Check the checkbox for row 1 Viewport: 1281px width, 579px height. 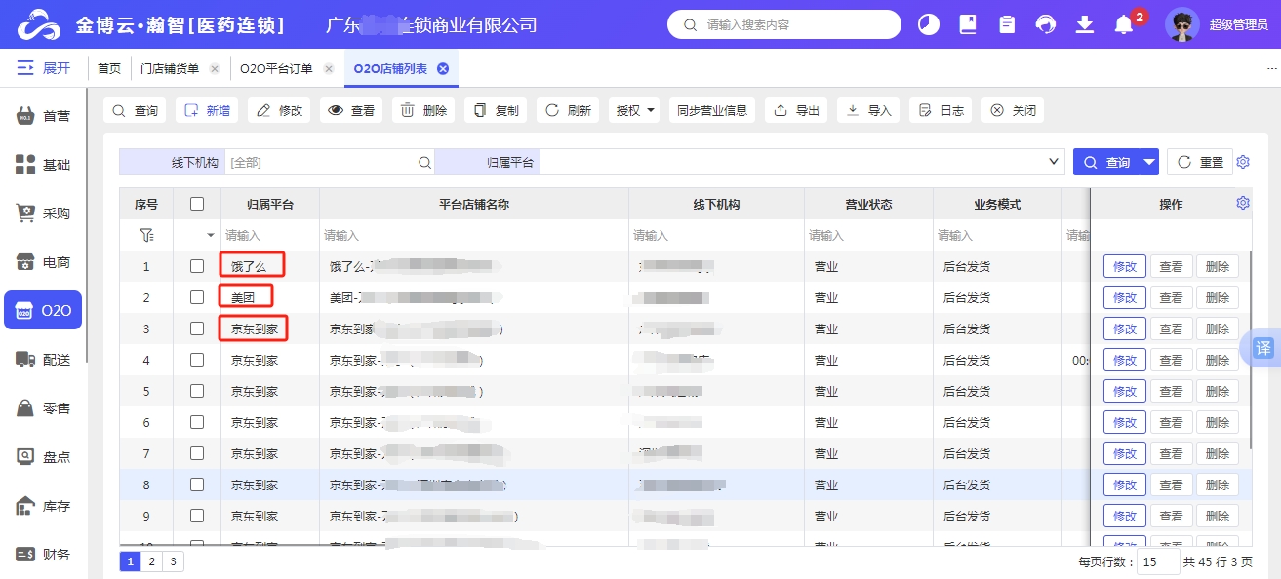[x=197, y=266]
